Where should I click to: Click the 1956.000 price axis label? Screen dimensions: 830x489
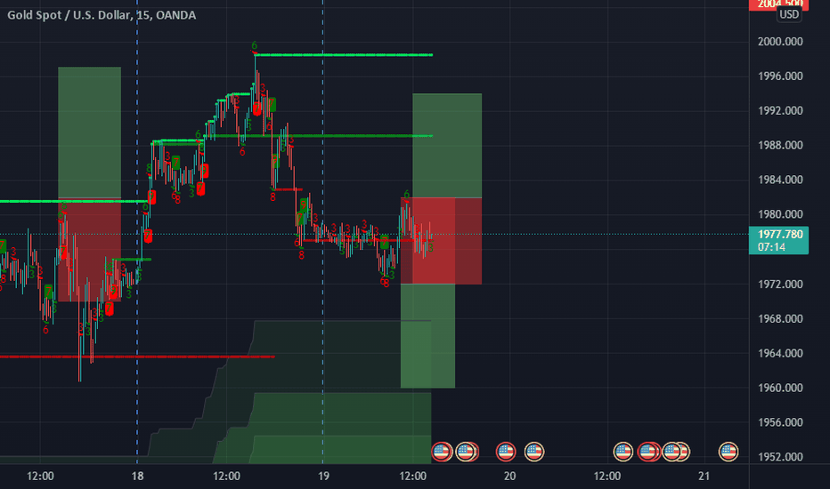click(780, 422)
